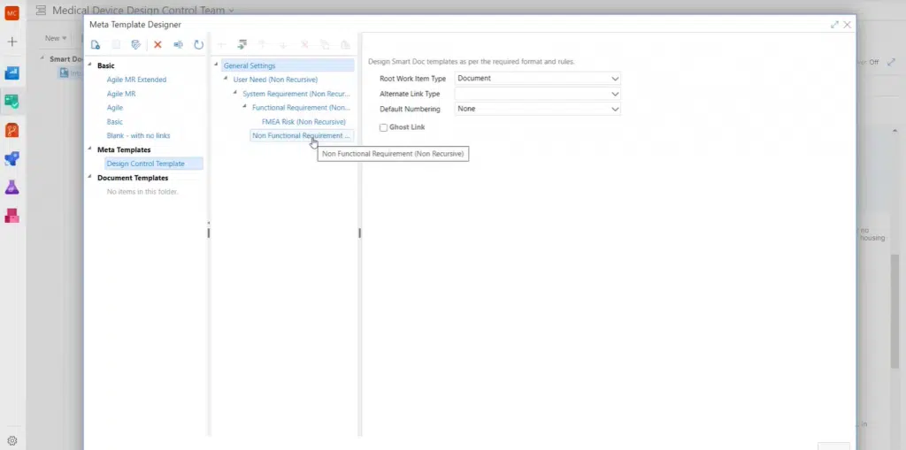Click the red delete X icon
This screenshot has height=450, width=906.
point(157,44)
